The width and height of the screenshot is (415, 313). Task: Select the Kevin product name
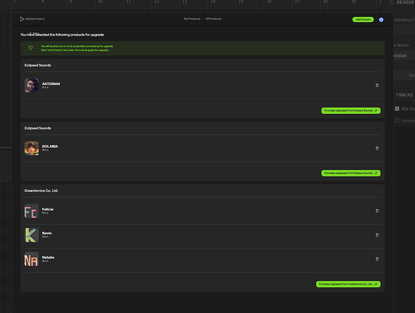[47, 233]
